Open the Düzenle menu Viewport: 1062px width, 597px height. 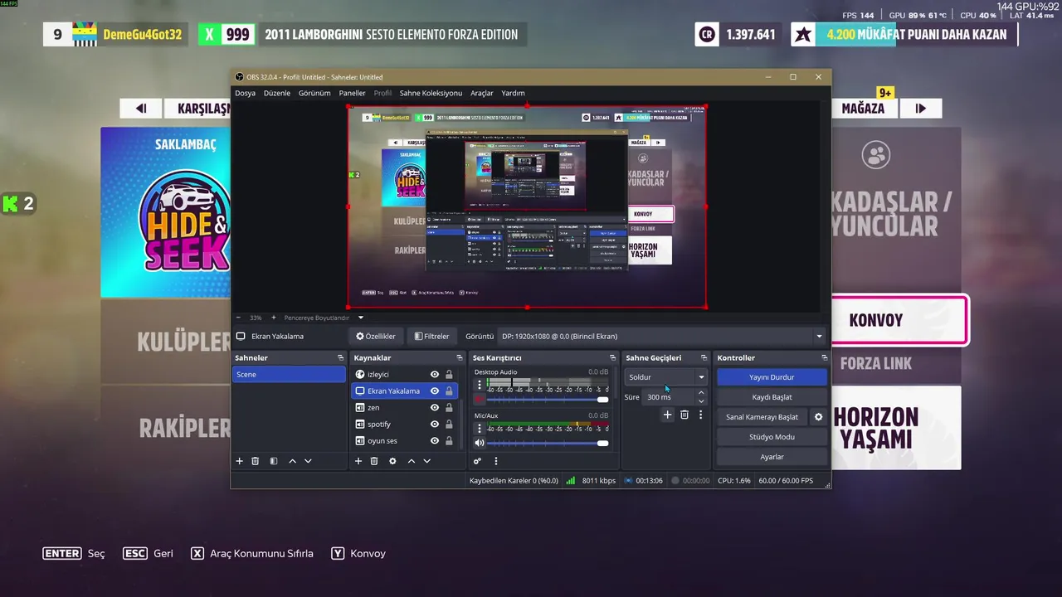(277, 93)
